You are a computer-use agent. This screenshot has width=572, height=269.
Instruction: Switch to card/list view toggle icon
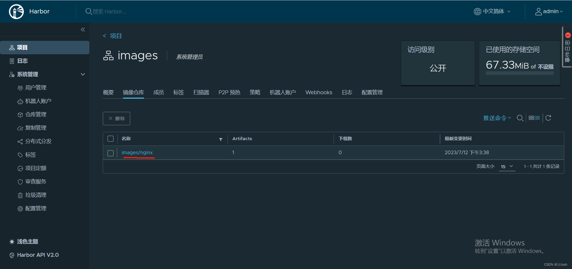[534, 118]
